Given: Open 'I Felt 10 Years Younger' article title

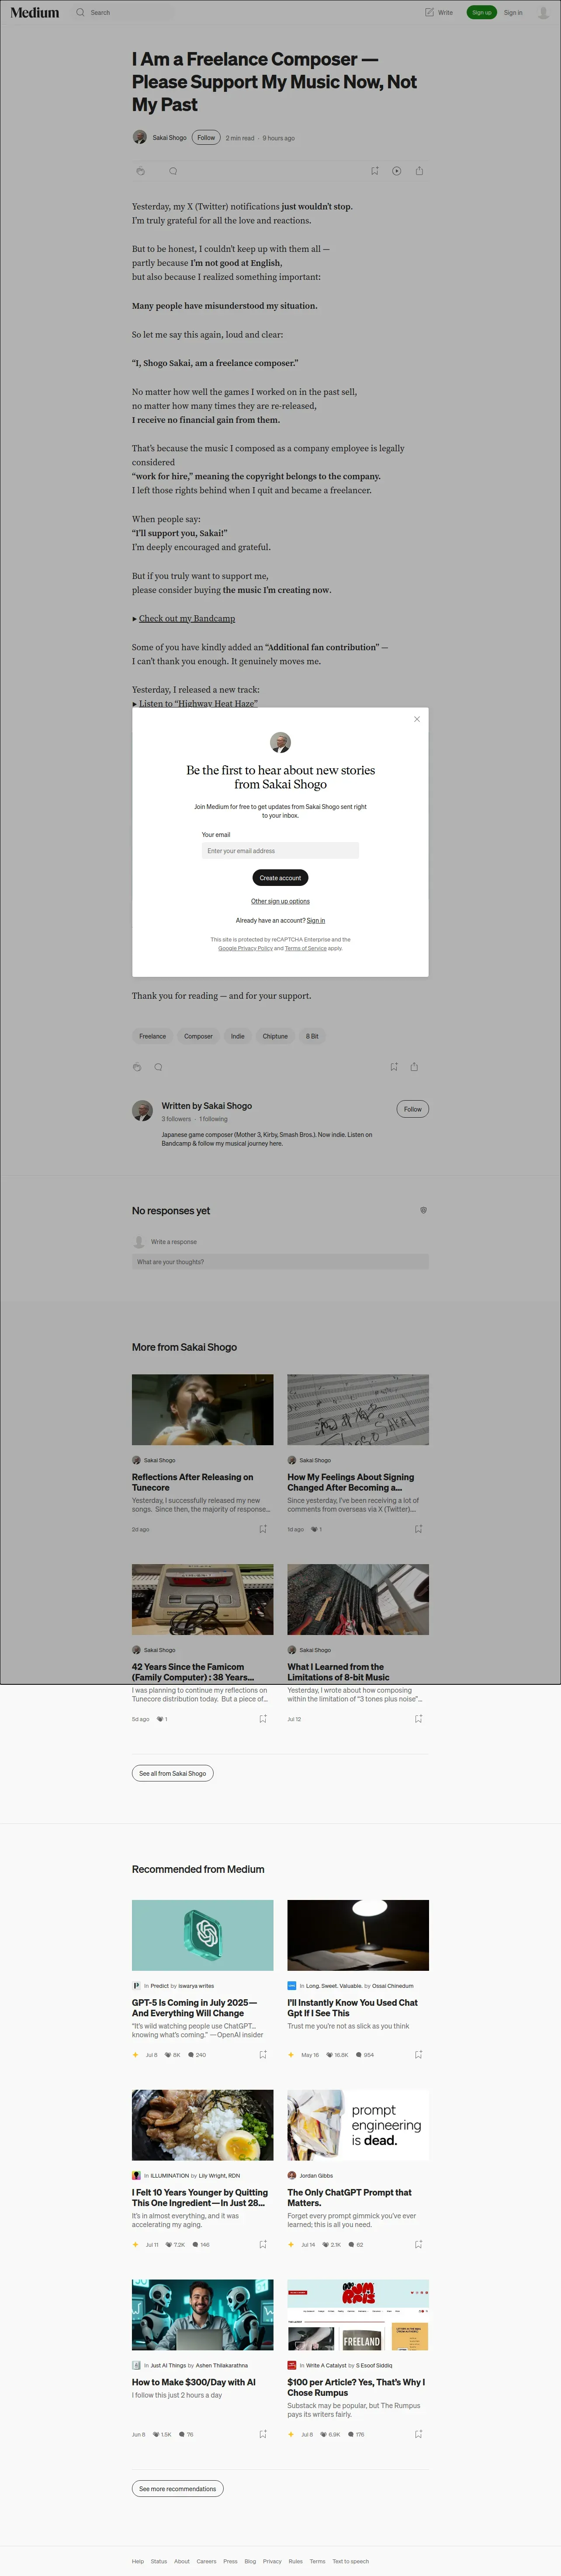Looking at the screenshot, I should (200, 2198).
